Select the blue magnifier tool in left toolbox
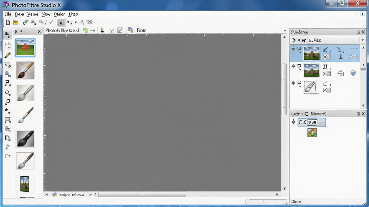The width and height of the screenshot is (369, 207). click(x=8, y=74)
